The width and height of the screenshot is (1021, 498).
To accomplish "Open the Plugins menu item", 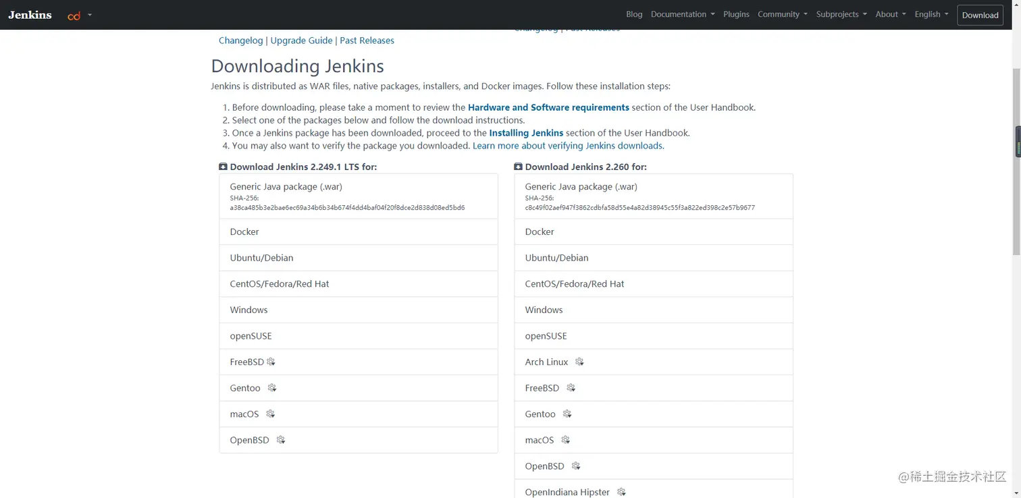I will click(x=736, y=14).
